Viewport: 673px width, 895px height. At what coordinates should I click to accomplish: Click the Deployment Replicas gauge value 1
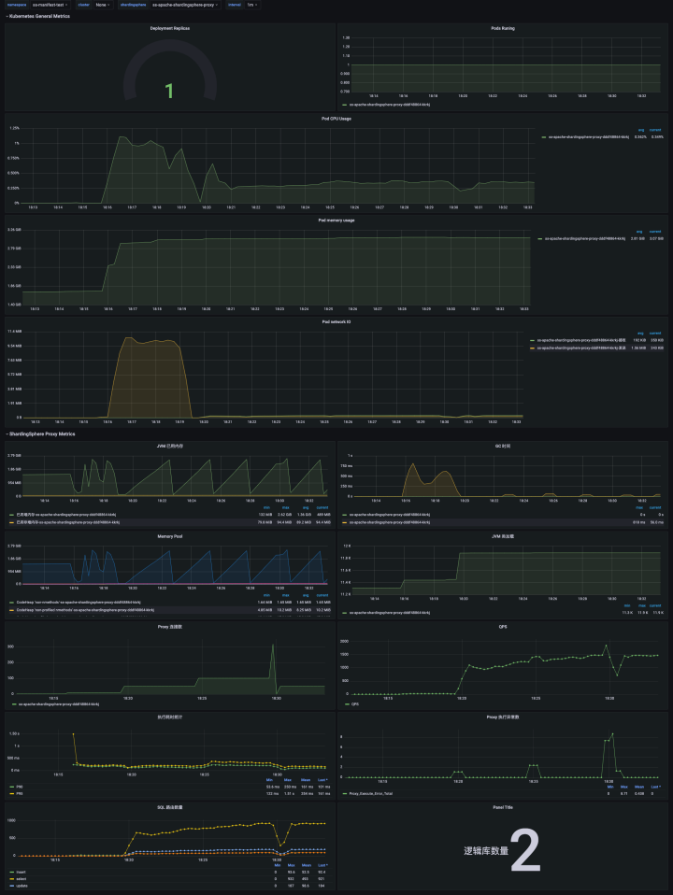point(169,91)
